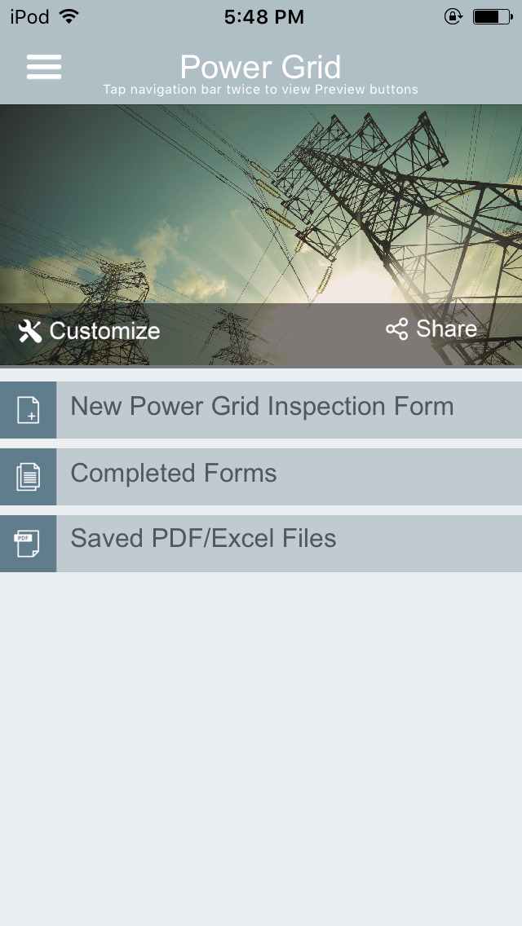The width and height of the screenshot is (522, 926).
Task: Tap the Customize label
Action: pyautogui.click(x=104, y=331)
